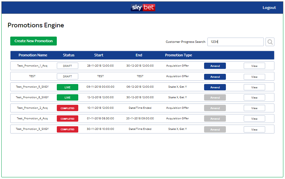
Task: Click start date 01-11-2018 08:30:00
Action: coord(100,118)
